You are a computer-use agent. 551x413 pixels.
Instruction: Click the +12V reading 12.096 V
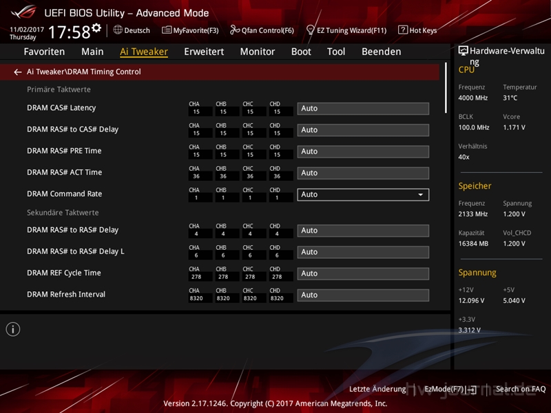pos(471,301)
